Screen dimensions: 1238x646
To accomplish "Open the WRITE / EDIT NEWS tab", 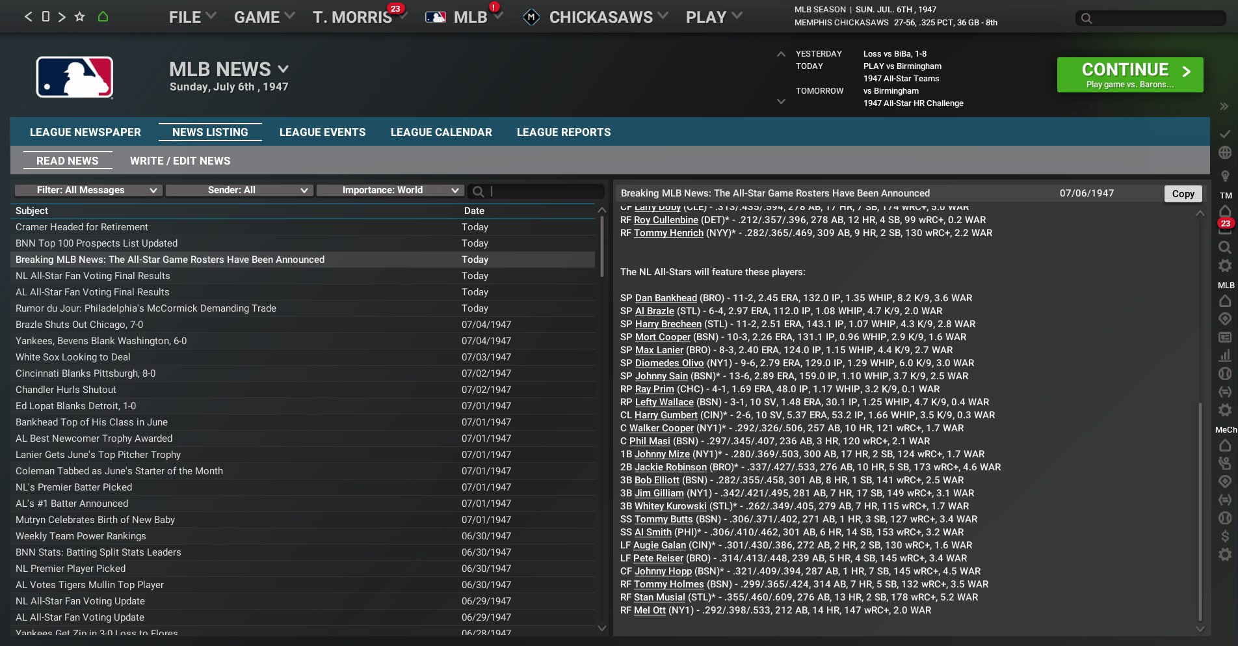I will (180, 161).
